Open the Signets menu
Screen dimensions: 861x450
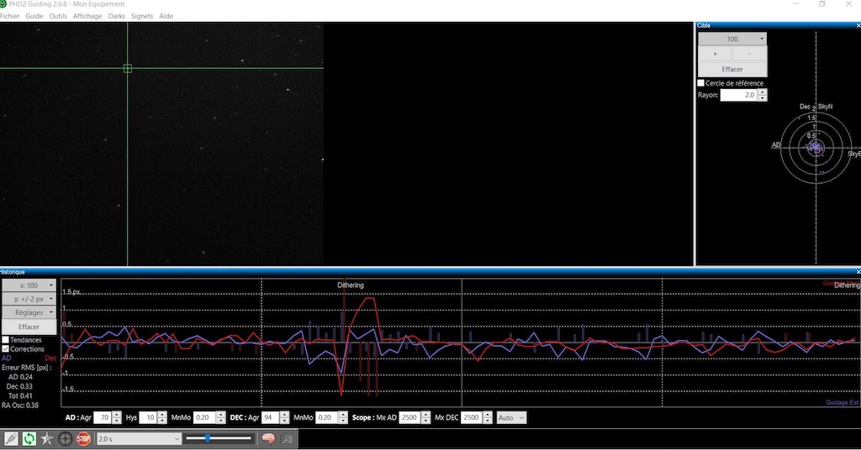tap(141, 16)
